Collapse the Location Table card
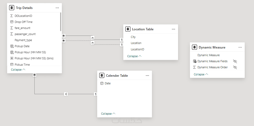Image resolution: width=254 pixels, height=126 pixels. pos(134,56)
